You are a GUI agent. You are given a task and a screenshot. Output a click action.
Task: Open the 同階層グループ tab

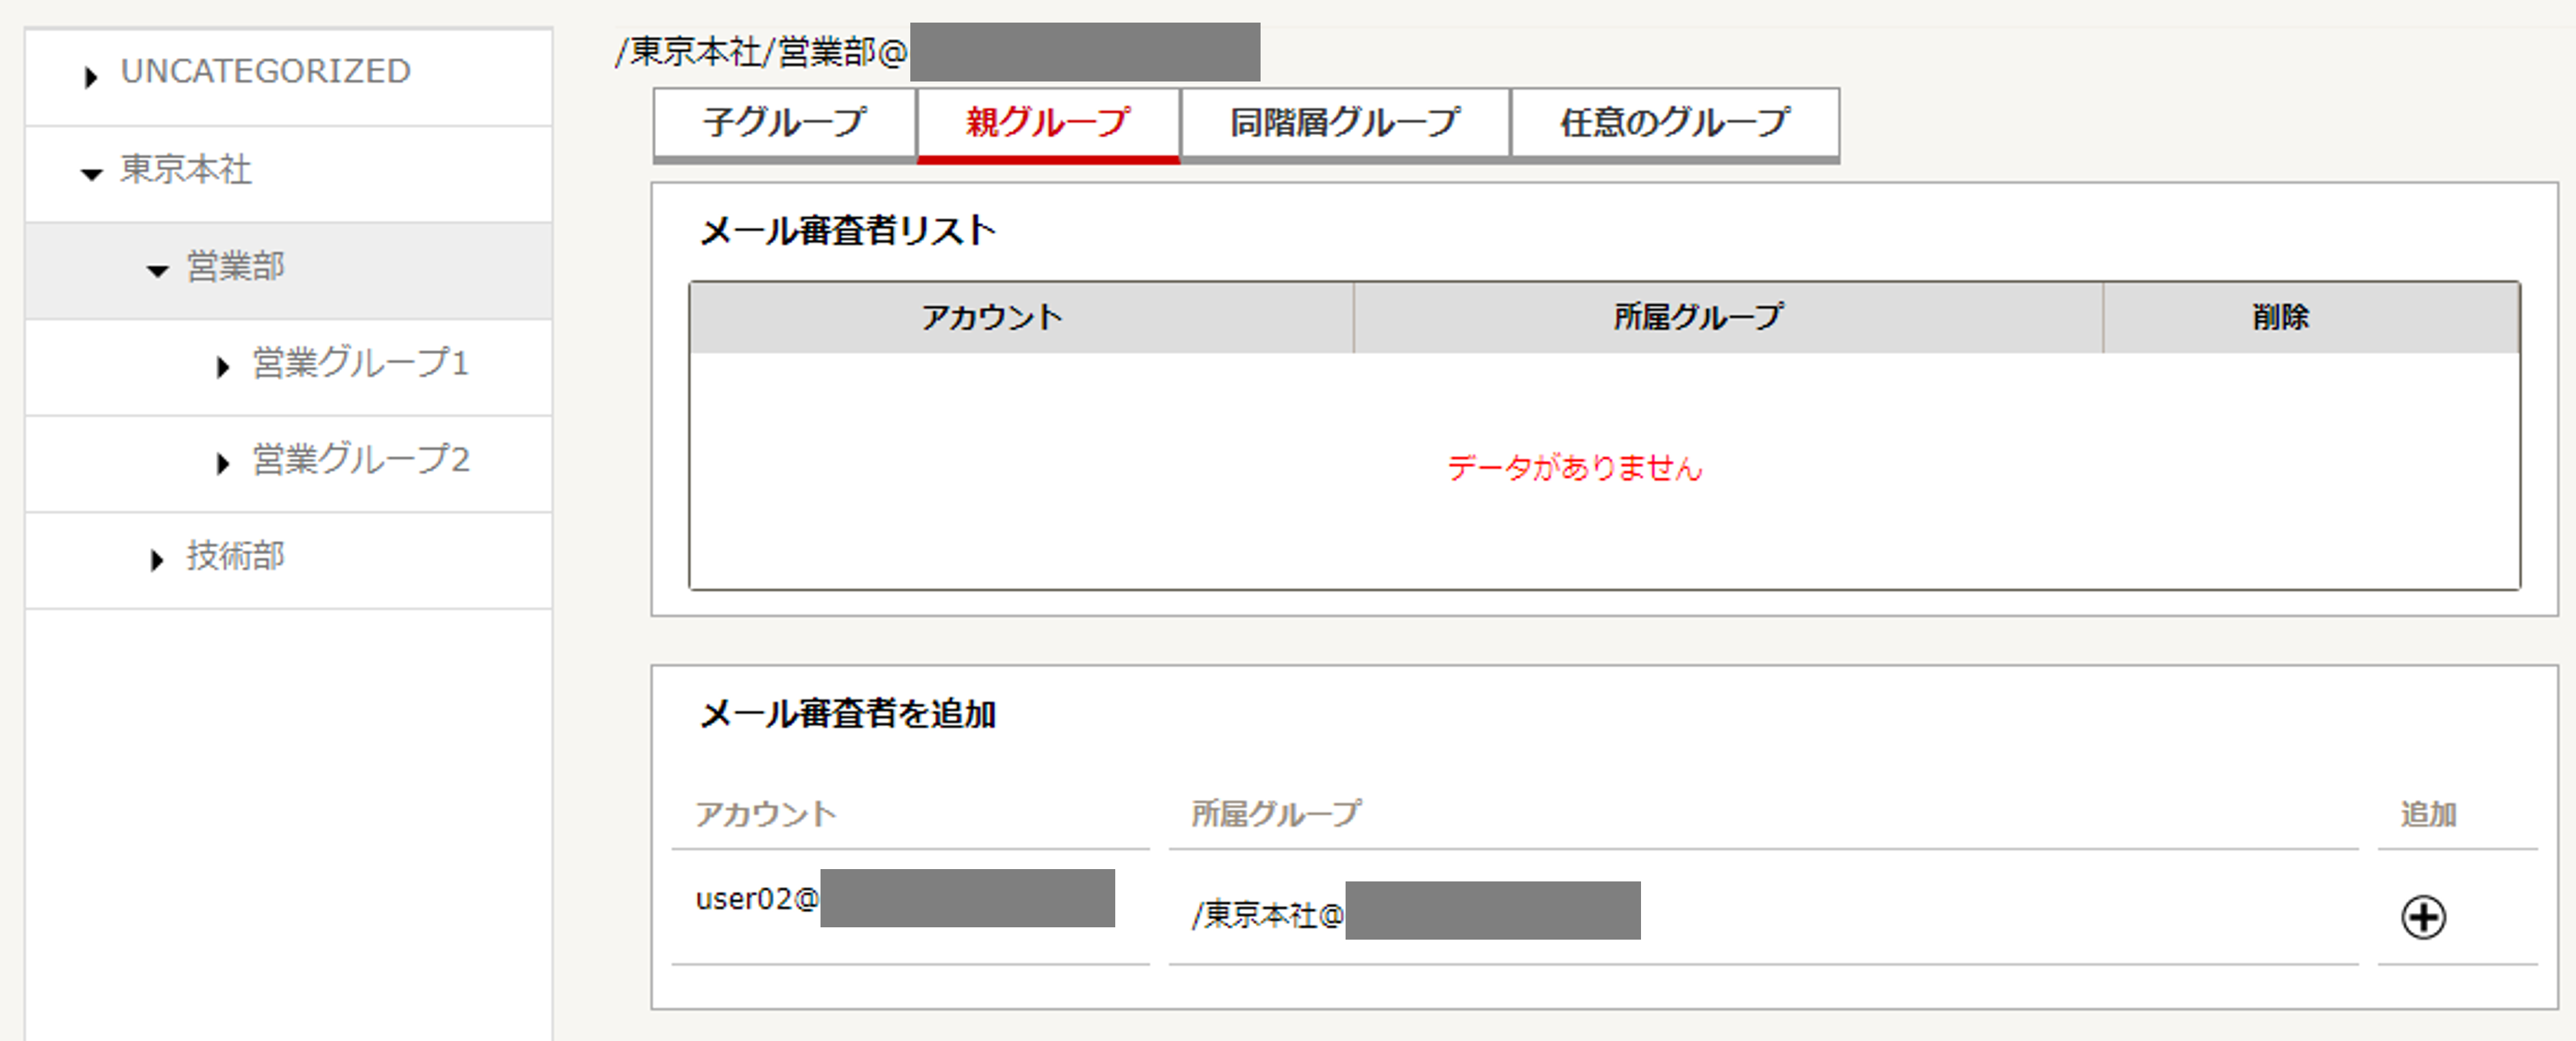(1345, 124)
